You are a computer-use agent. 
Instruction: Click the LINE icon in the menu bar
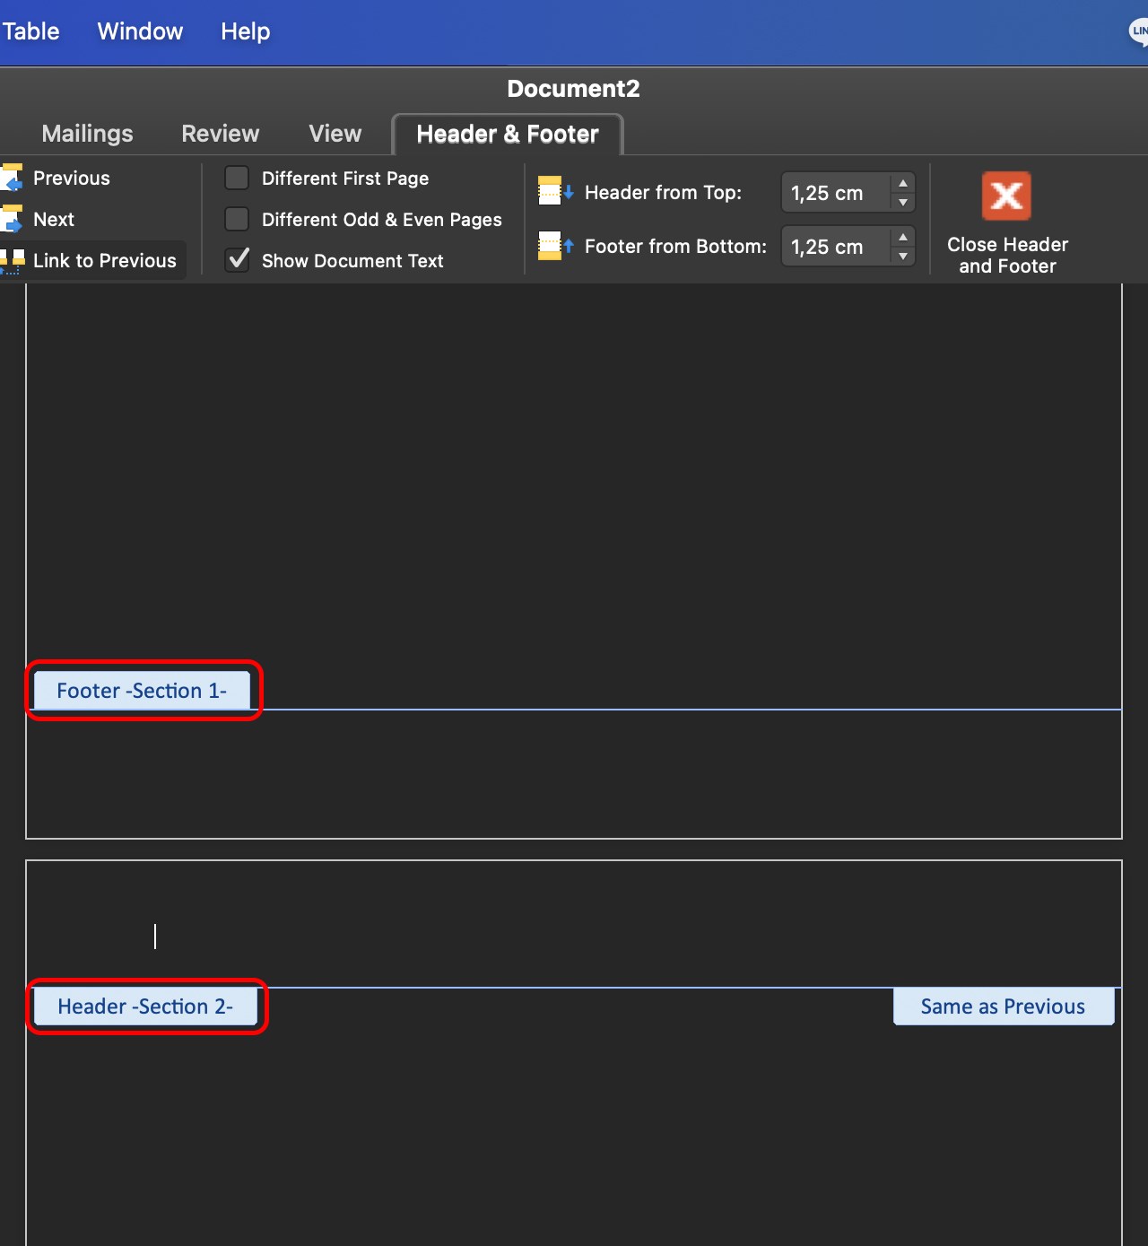1139,31
